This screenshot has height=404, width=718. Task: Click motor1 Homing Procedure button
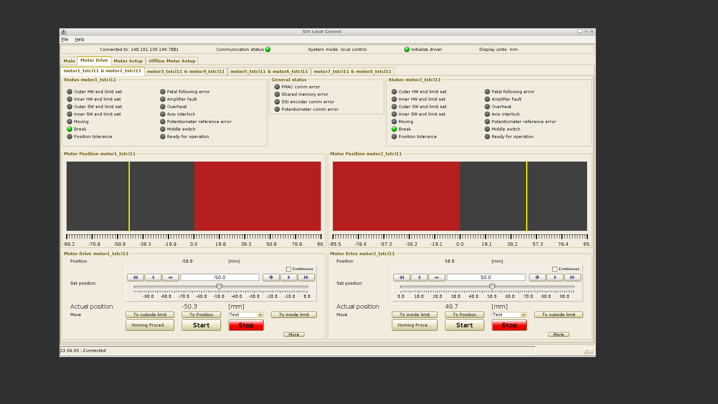pyautogui.click(x=150, y=325)
